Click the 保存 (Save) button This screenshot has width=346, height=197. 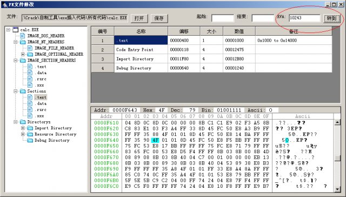(159, 18)
